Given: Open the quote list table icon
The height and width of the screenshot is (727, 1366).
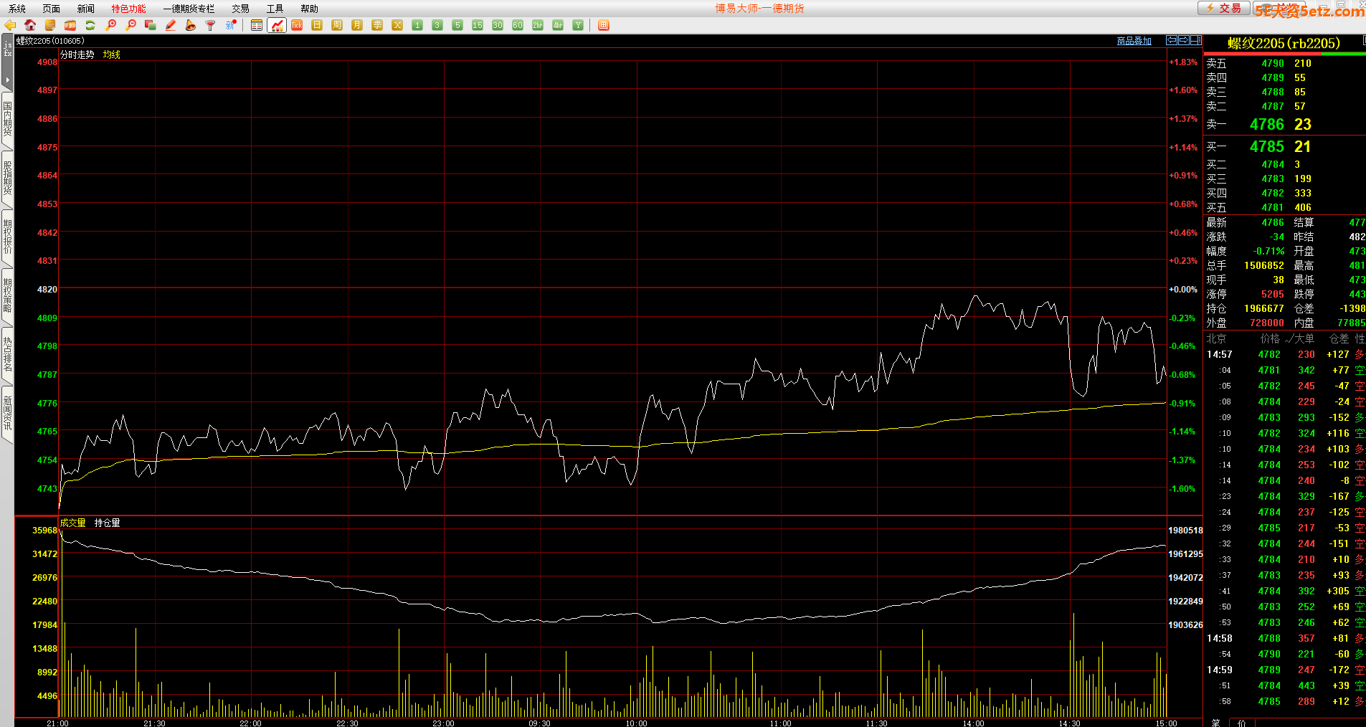Looking at the screenshot, I should (257, 25).
